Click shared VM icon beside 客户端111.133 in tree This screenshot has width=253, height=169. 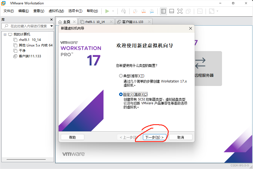point(15,56)
